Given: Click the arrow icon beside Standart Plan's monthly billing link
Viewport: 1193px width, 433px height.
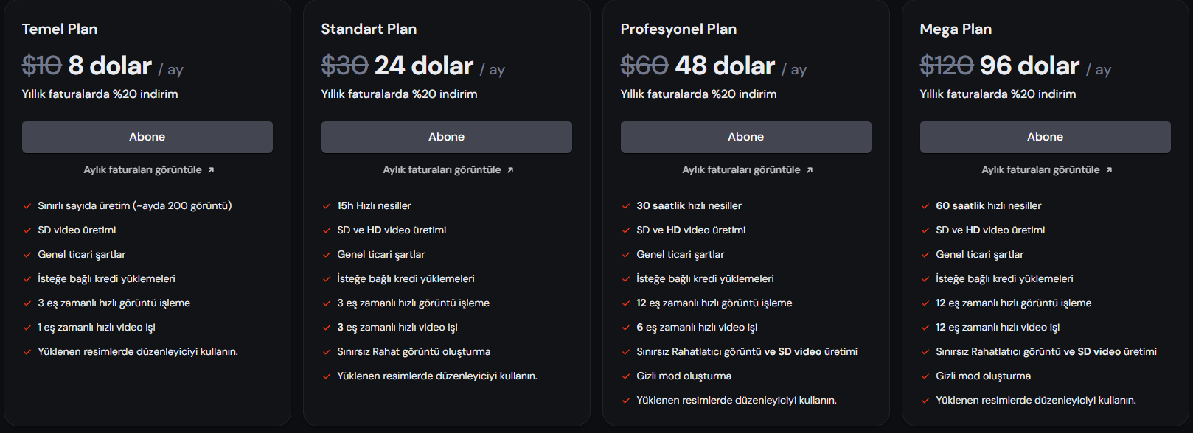Looking at the screenshot, I should pyautogui.click(x=510, y=170).
